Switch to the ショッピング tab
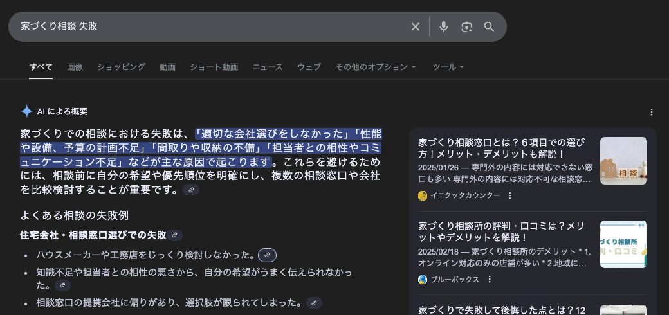669x315 pixels. [x=121, y=67]
